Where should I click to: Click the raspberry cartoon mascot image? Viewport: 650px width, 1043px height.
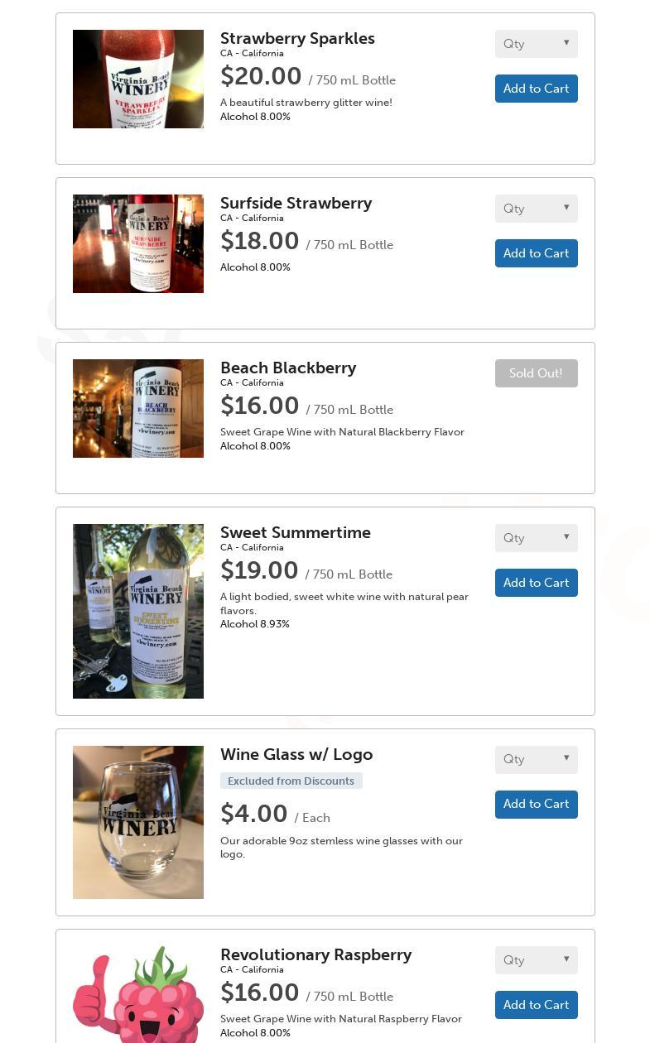click(x=138, y=994)
